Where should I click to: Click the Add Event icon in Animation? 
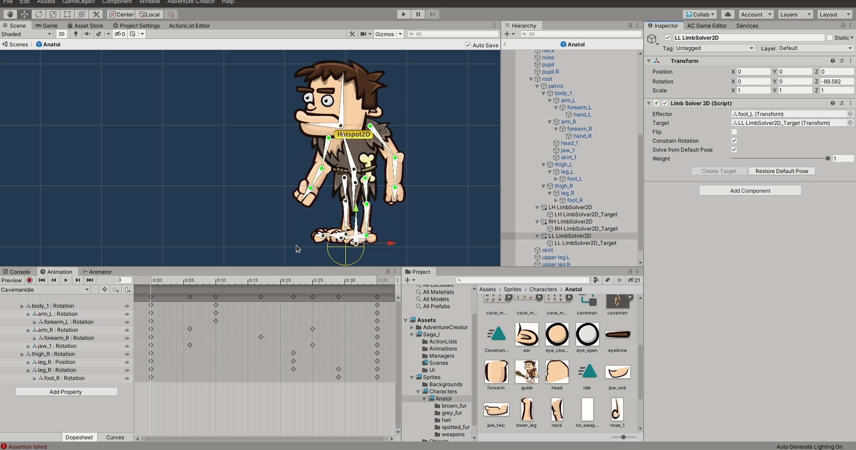tap(128, 290)
